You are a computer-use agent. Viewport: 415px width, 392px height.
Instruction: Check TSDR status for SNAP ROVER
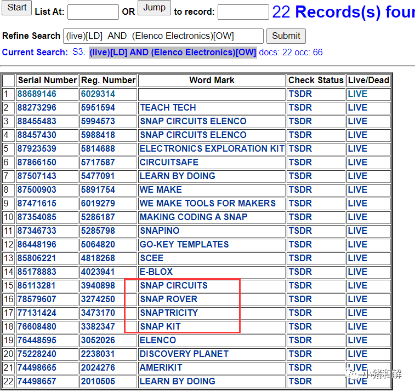coord(300,299)
